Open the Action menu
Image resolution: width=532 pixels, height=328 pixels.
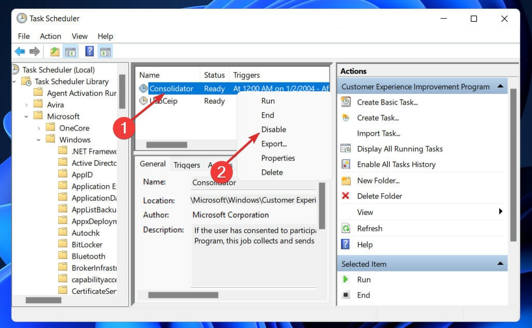point(50,36)
